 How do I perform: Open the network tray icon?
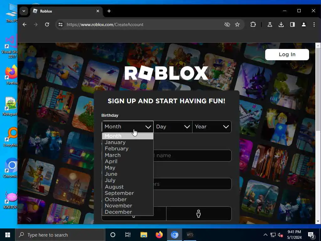(273, 235)
